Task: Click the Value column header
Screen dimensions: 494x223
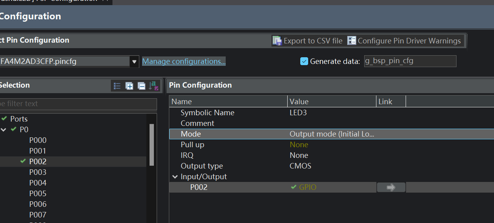Action: (x=332, y=101)
